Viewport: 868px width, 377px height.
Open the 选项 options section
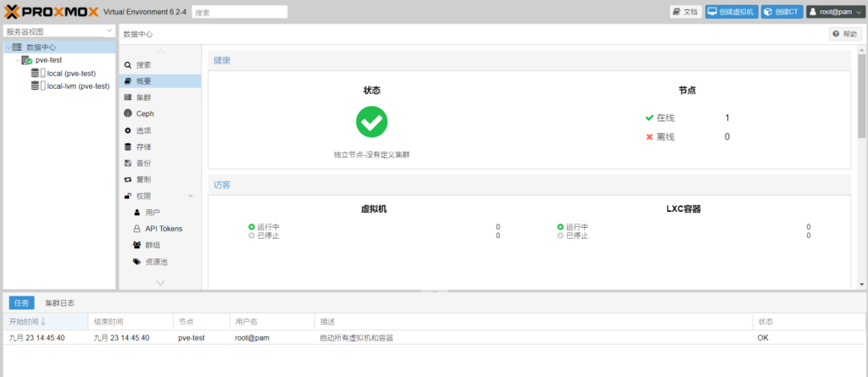pyautogui.click(x=142, y=130)
